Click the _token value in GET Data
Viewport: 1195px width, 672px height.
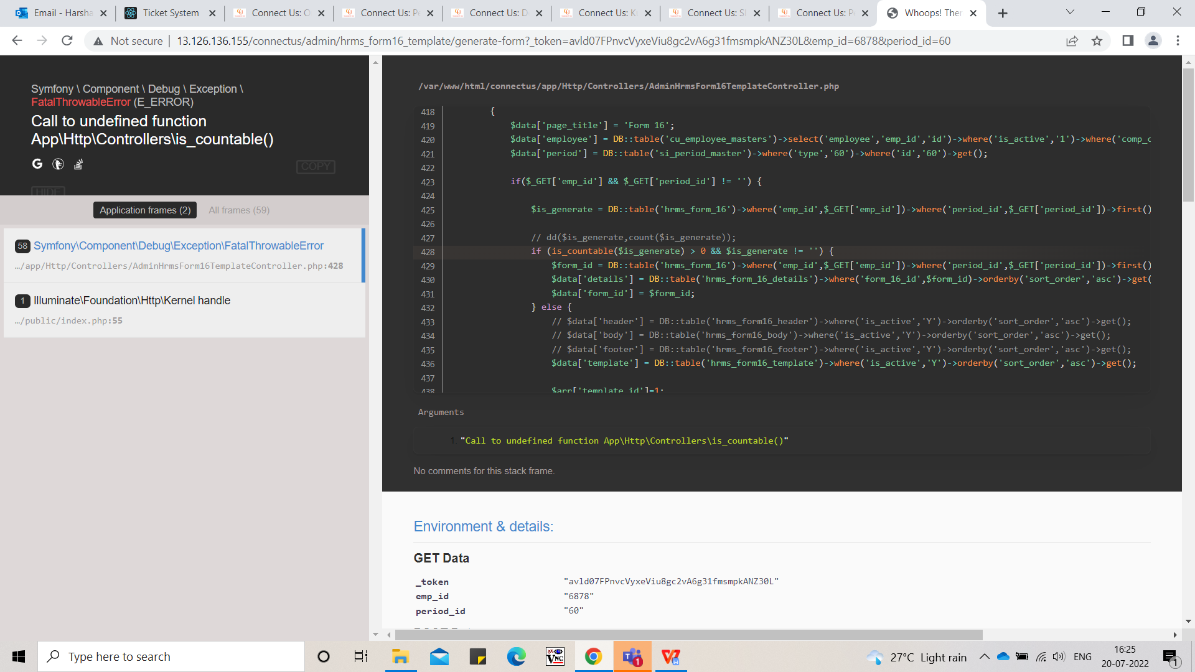click(x=671, y=581)
